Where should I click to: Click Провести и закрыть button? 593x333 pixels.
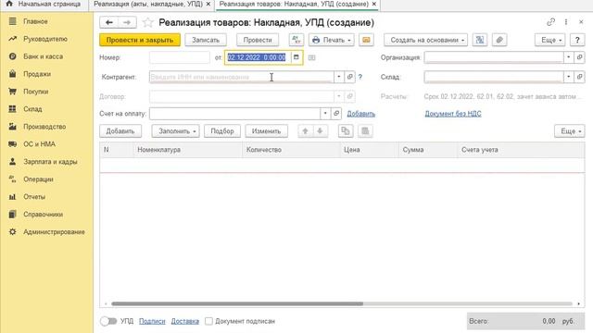pos(140,40)
